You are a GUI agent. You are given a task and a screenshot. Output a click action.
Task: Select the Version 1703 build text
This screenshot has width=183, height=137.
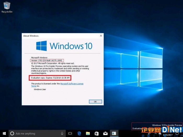pos(47,61)
